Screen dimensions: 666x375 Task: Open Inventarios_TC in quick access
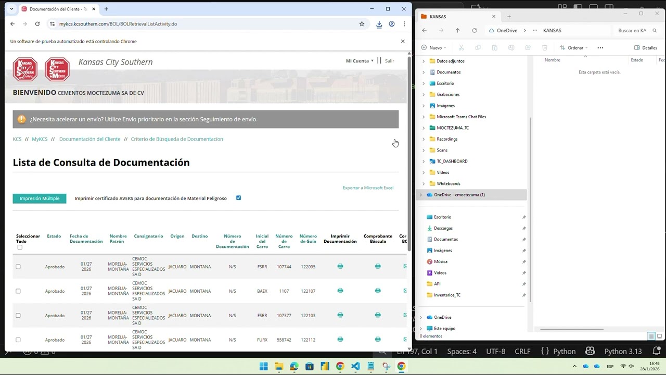(447, 295)
